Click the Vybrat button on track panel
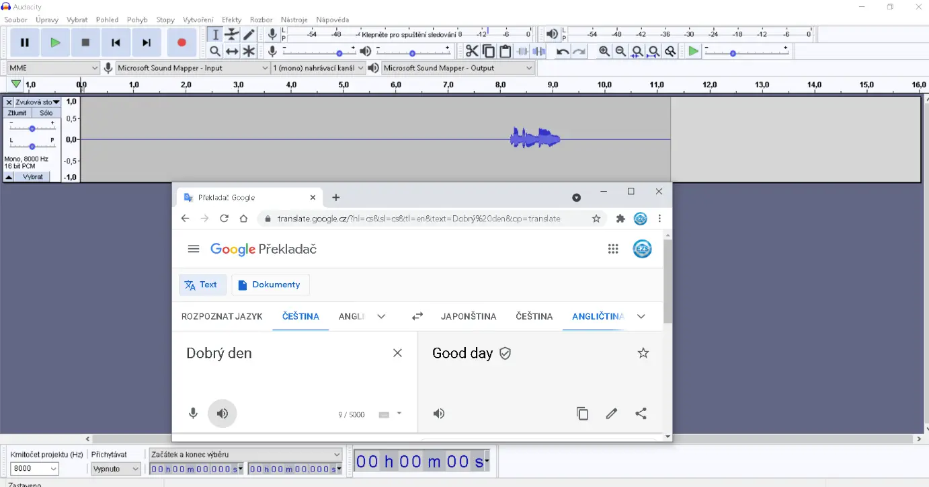Viewport: 929px width, 487px height. pyautogui.click(x=33, y=177)
